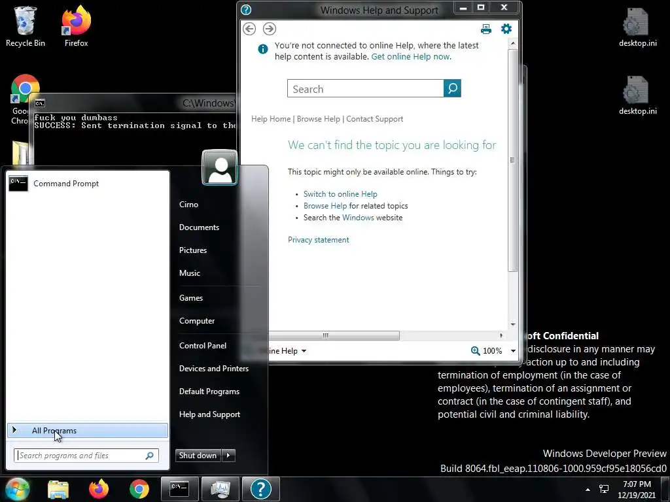Open the Firefox desktop shortcut
Viewport: 670px width, 502px height.
tap(76, 26)
